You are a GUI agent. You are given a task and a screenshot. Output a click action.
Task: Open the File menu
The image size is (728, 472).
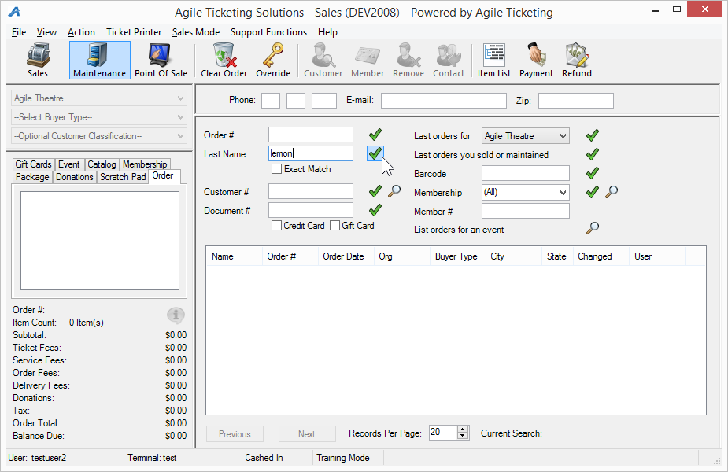19,32
